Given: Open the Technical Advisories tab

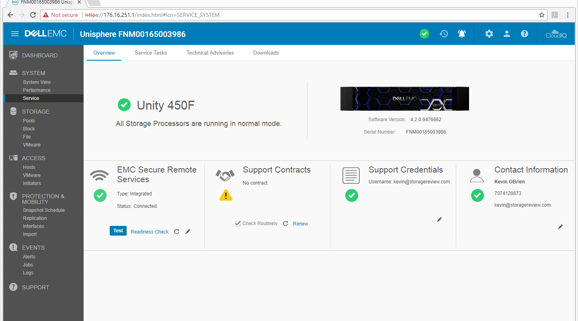Looking at the screenshot, I should pos(210,53).
